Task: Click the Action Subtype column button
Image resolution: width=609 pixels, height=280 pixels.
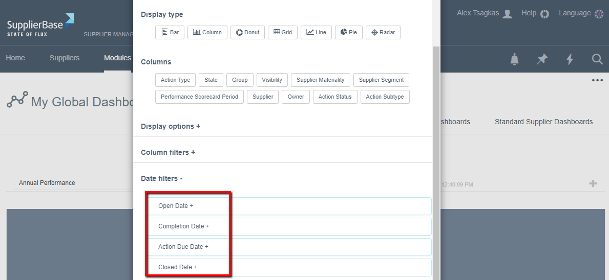Action: [385, 97]
